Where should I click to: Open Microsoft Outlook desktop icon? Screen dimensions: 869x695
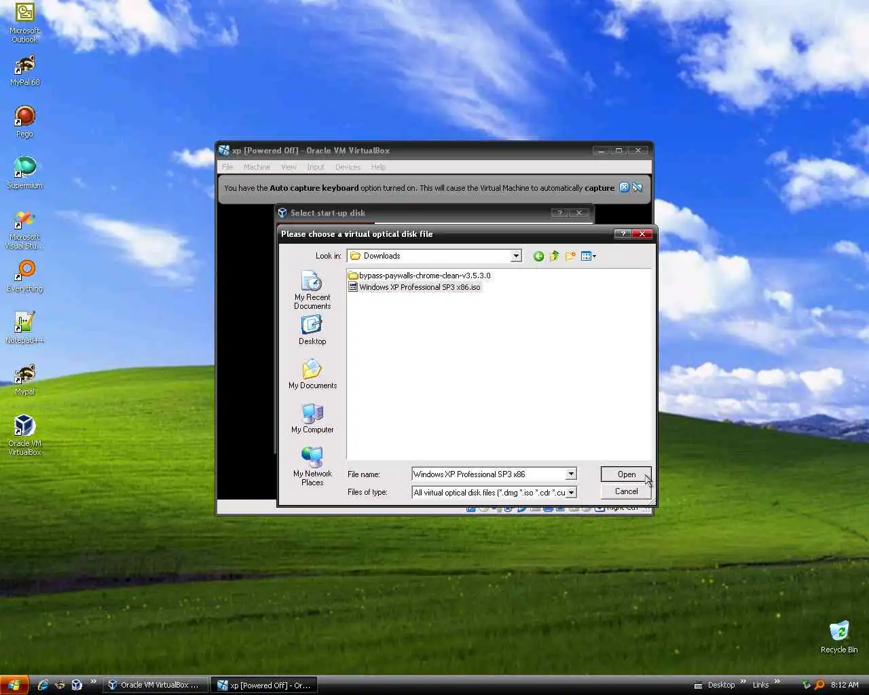(24, 24)
